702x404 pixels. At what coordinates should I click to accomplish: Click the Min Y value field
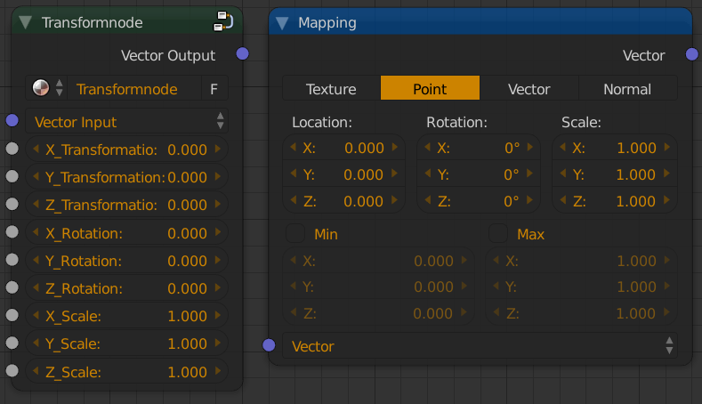[x=378, y=287]
